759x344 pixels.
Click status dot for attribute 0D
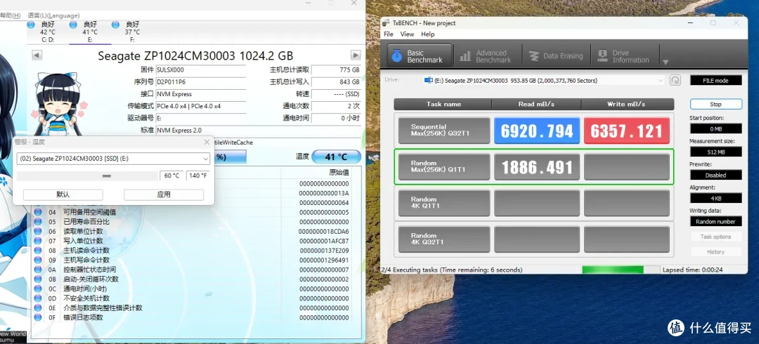(38, 298)
